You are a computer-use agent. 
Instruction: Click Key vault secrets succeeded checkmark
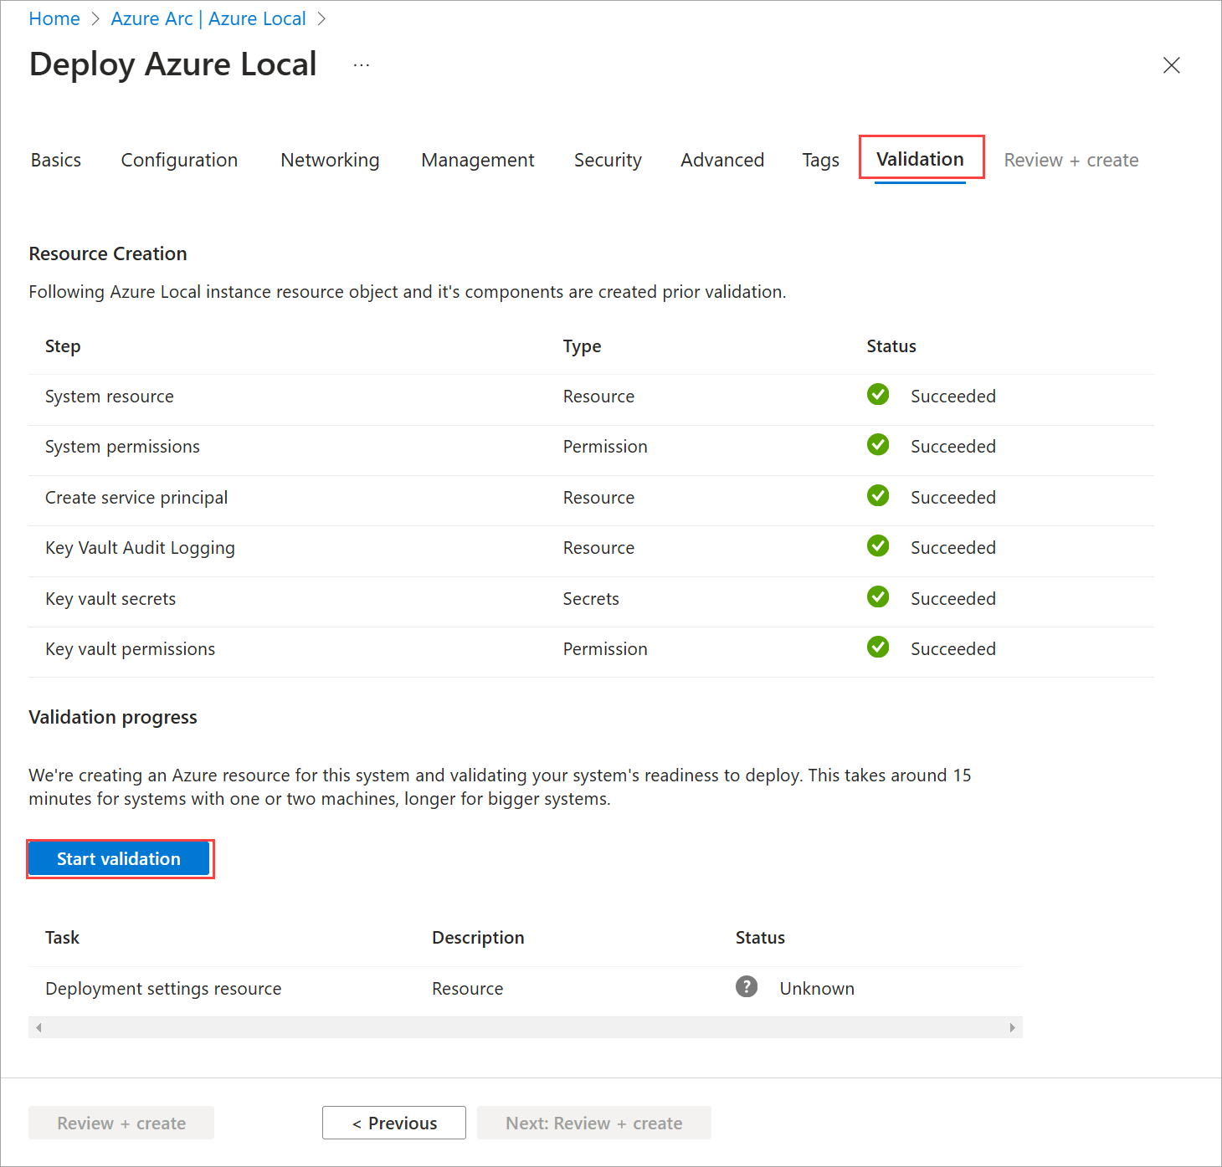tap(877, 597)
